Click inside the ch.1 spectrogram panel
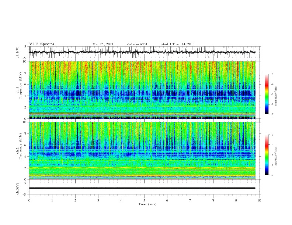This screenshot has height=225, width=292. 142,90
